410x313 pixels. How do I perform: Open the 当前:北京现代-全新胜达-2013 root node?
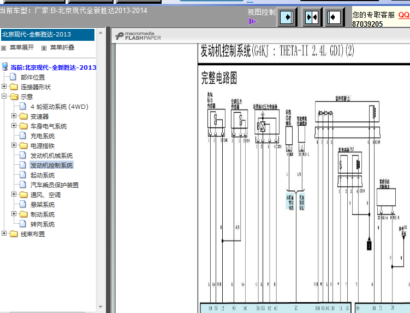pos(54,67)
